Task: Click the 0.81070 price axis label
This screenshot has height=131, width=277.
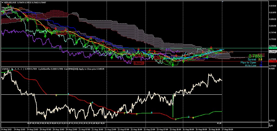Action: [x=272, y=12]
